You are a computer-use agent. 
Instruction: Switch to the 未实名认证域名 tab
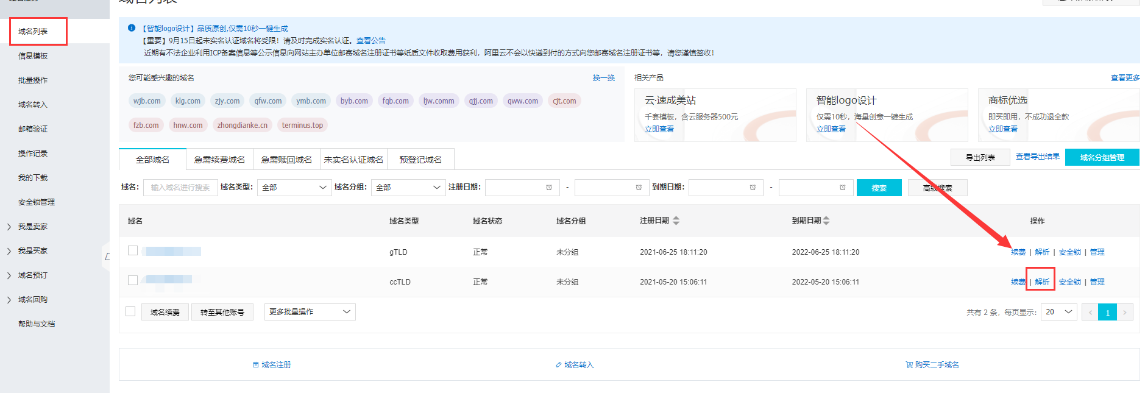(353, 160)
